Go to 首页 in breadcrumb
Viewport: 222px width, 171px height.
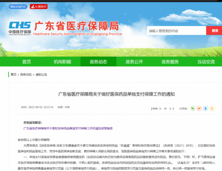point(14,74)
